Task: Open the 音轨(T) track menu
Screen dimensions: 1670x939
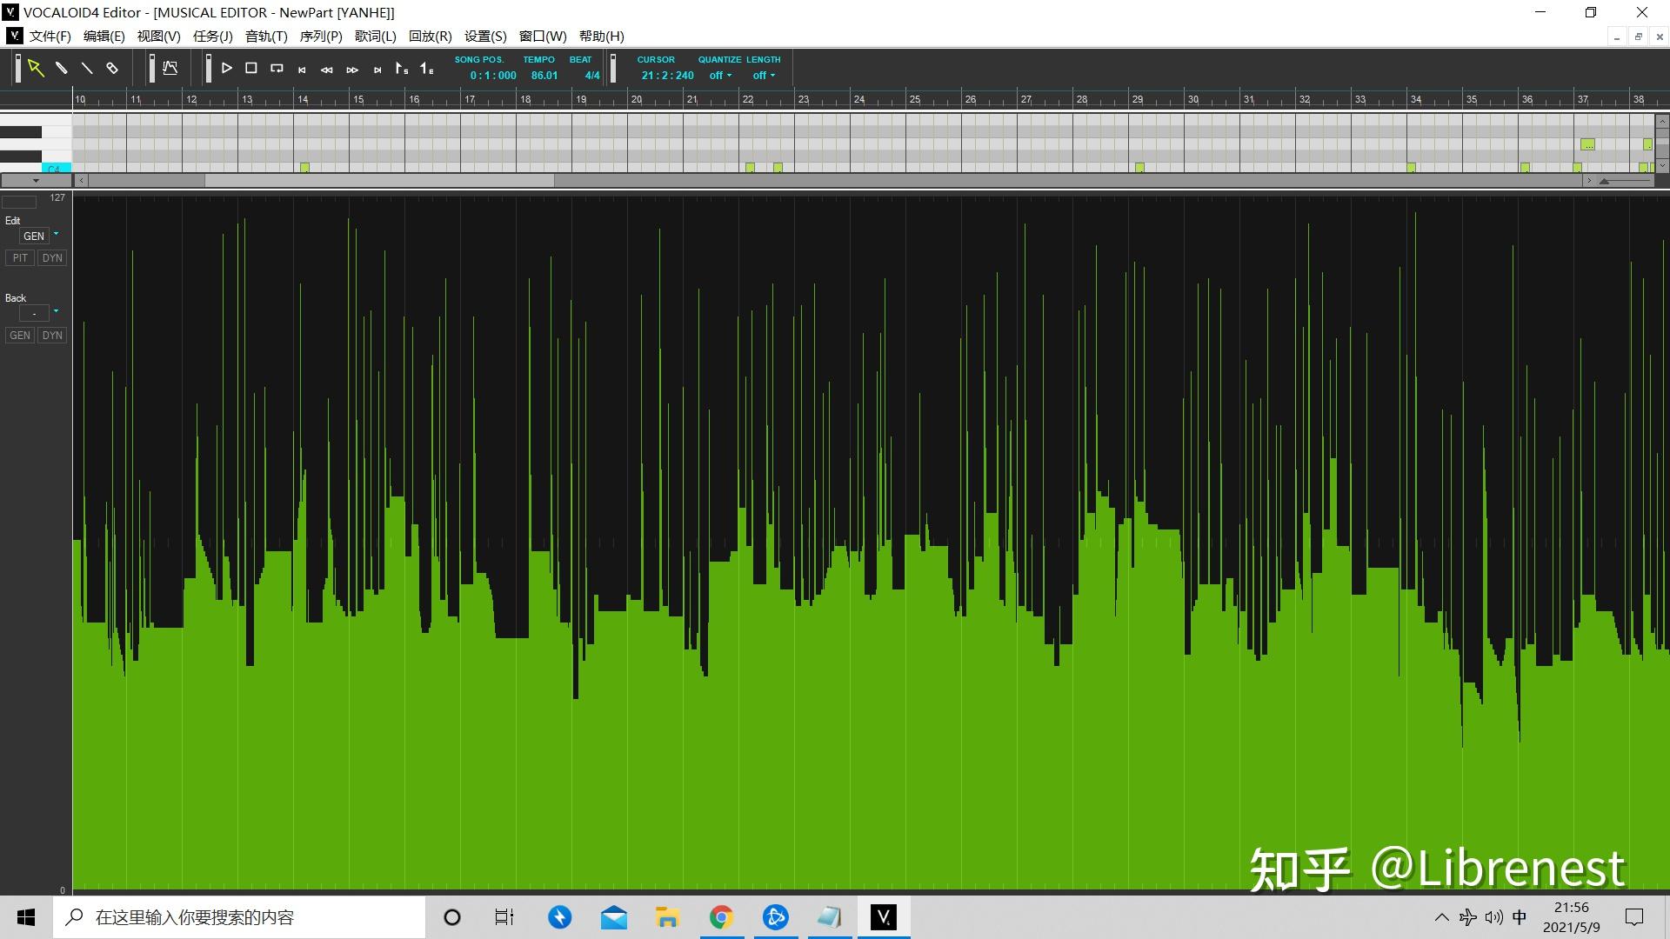Action: pos(266,37)
